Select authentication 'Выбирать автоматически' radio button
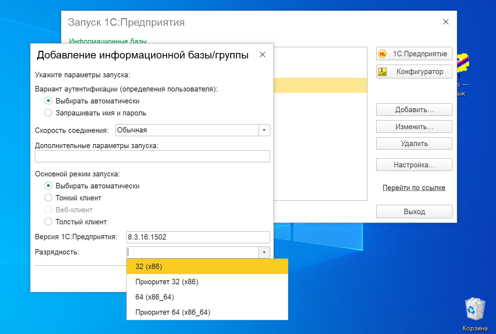The height and width of the screenshot is (334, 496). pos(48,101)
